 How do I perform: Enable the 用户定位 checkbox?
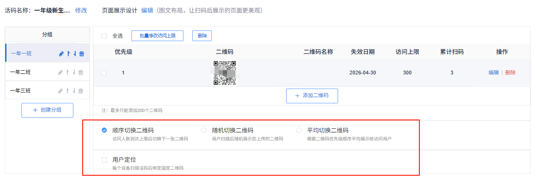[x=104, y=159]
